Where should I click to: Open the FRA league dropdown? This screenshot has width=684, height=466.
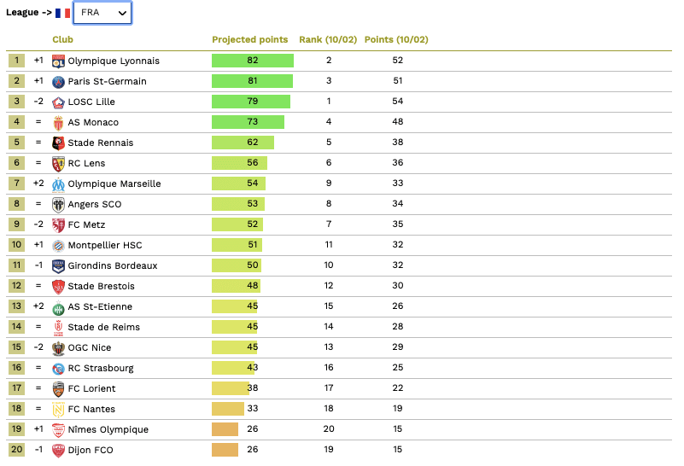102,13
